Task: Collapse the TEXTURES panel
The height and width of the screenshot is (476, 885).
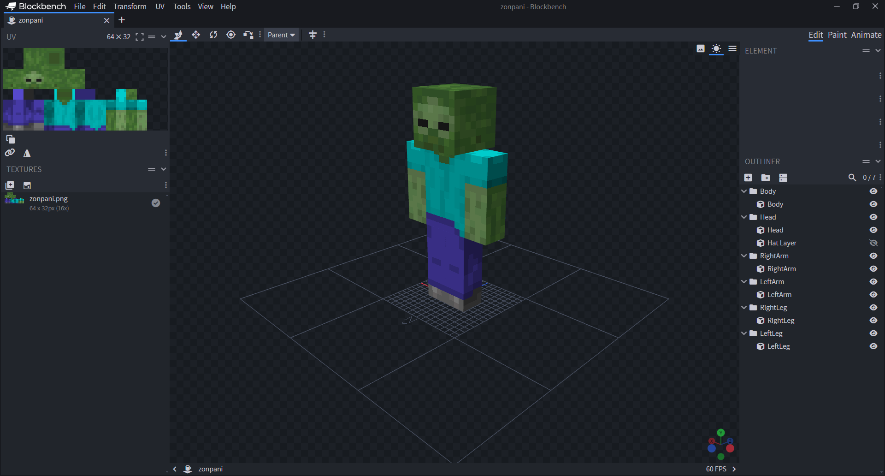Action: 164,169
